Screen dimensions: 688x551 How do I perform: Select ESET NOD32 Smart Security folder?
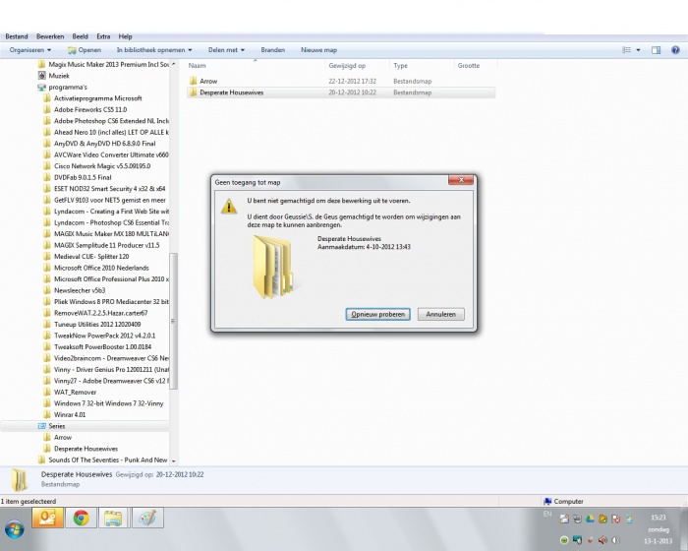pos(109,189)
